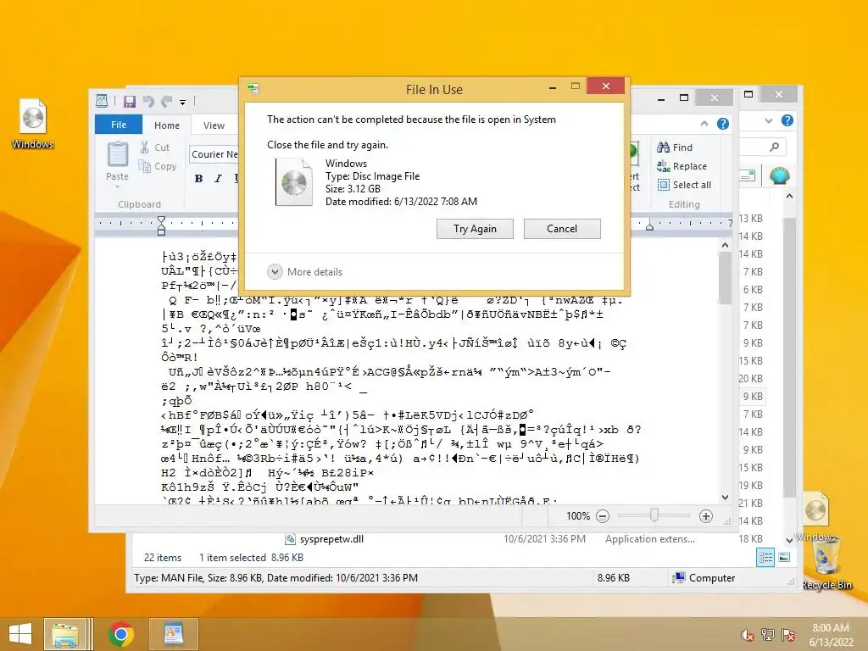Click WordPad document scroll up arrow

pos(726,245)
